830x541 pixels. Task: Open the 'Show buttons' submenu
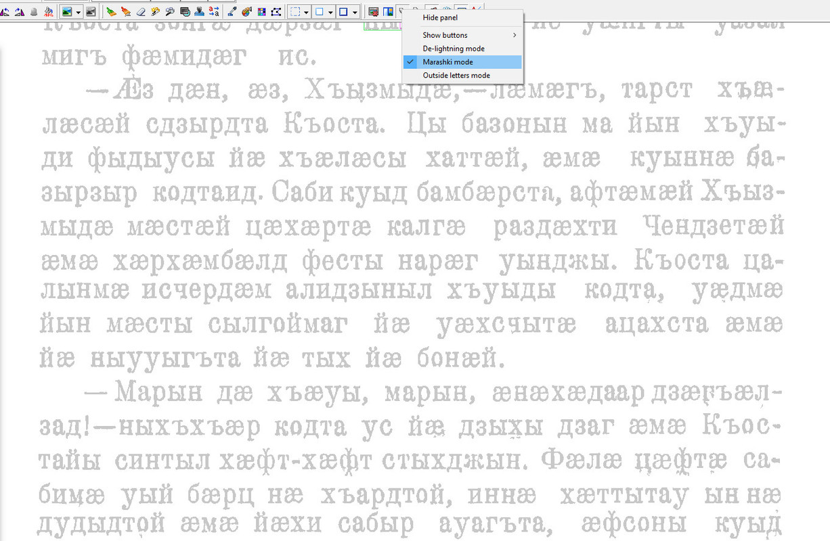pos(462,35)
